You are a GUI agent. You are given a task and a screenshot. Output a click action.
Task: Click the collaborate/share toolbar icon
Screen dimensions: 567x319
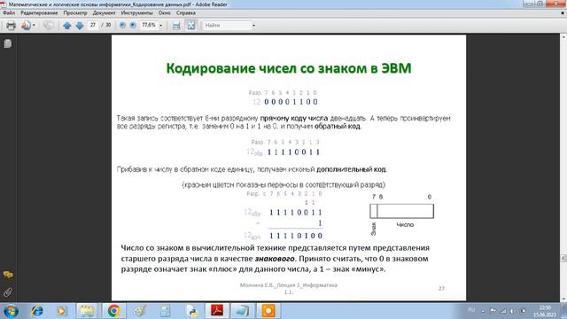pyautogui.click(x=26, y=26)
